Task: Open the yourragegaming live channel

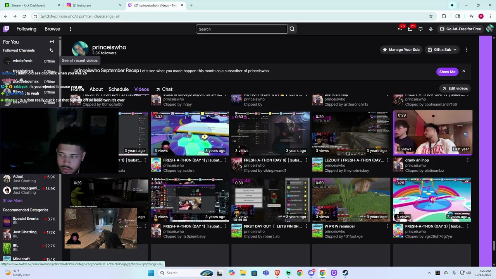Action: pos(29,190)
